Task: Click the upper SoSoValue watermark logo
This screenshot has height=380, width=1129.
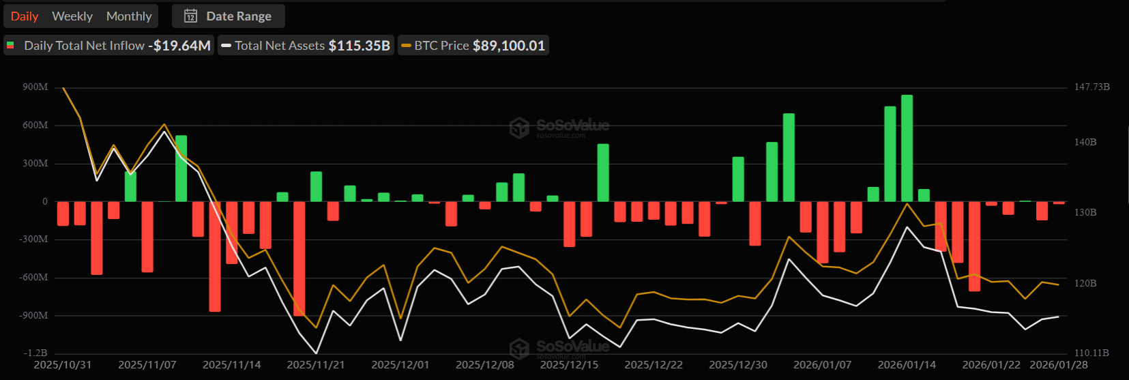Action: 520,128
